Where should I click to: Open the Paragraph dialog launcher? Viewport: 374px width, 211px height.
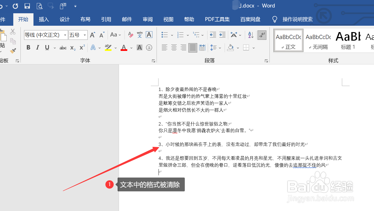266,61
